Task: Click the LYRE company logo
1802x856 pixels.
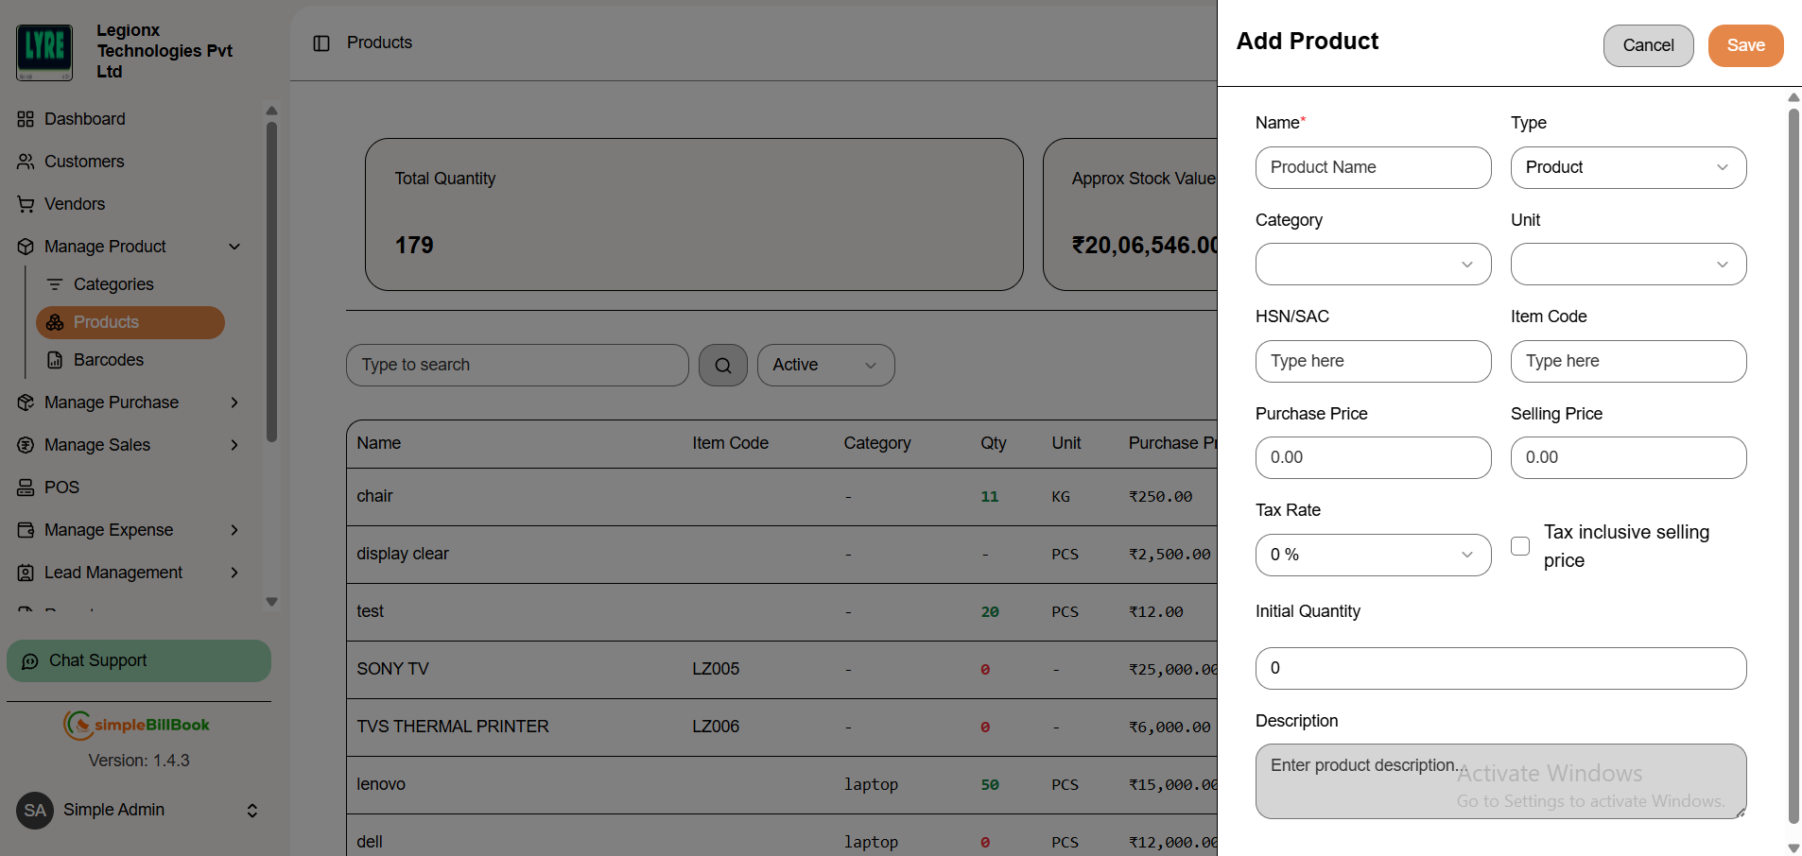Action: [44, 52]
